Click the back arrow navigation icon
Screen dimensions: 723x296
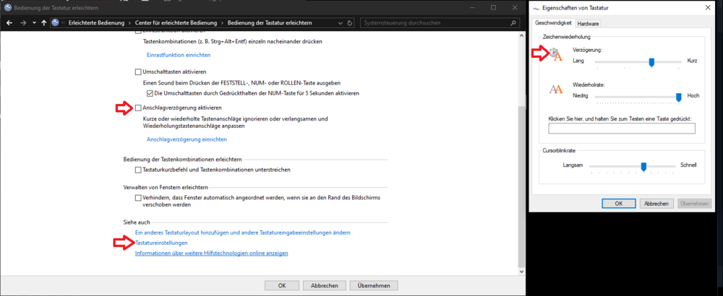click(9, 22)
